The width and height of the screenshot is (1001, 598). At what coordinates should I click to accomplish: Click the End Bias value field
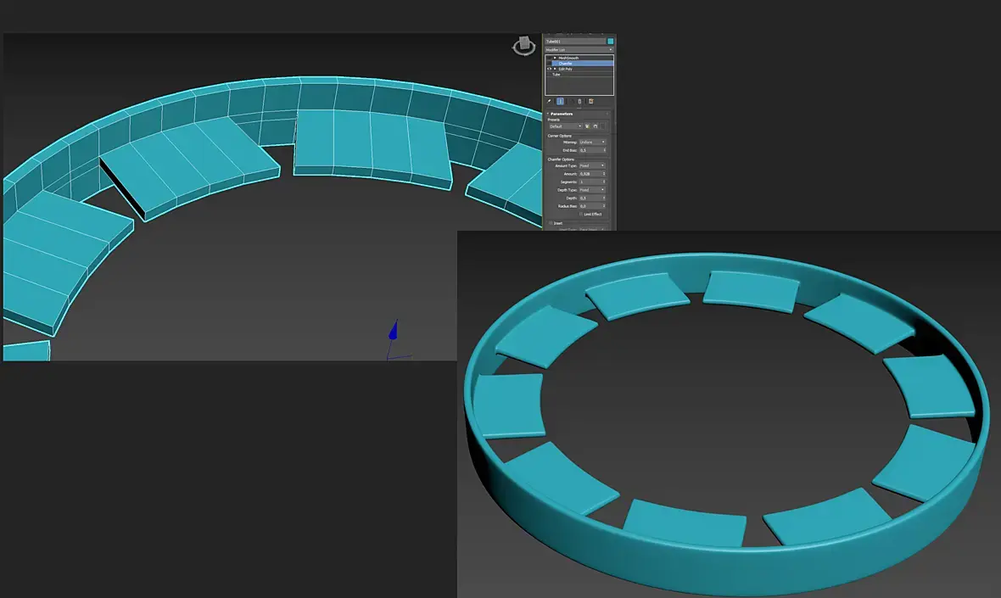pyautogui.click(x=590, y=151)
